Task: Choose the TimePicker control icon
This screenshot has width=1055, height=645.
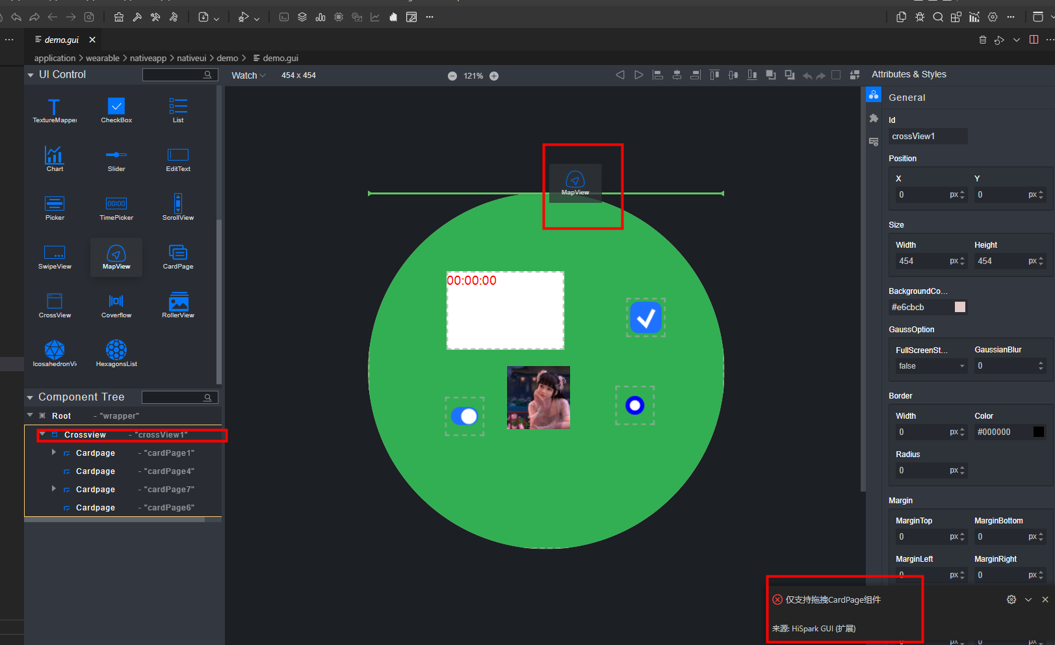Action: [116, 205]
